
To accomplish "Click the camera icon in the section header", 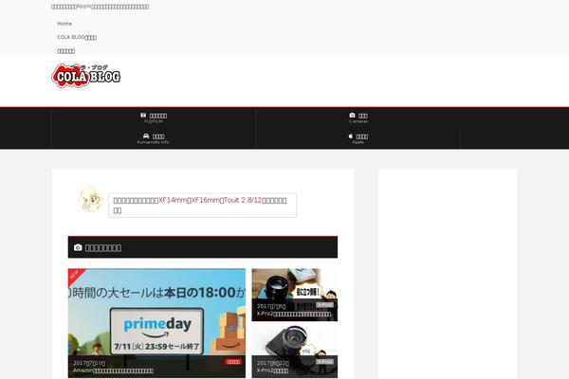I will coord(78,247).
